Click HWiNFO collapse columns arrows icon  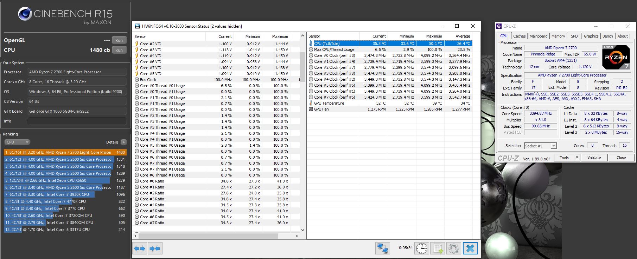coord(155,248)
